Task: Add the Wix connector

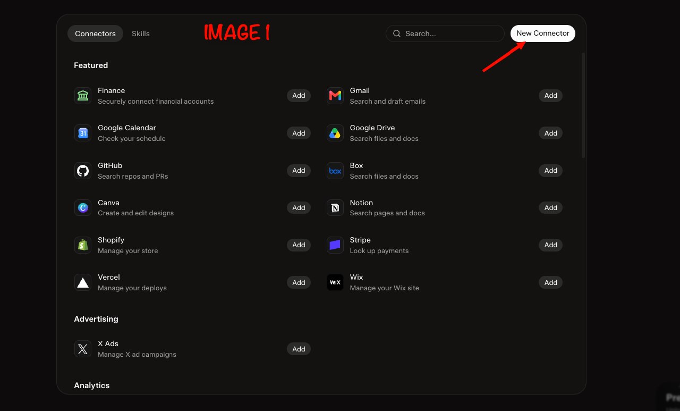Action: (x=551, y=282)
